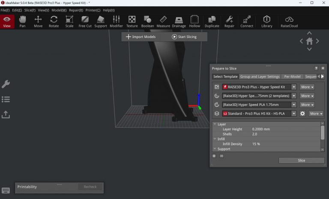Click the Connect printer icon
The height and width of the screenshot is (199, 329).
[247, 21]
